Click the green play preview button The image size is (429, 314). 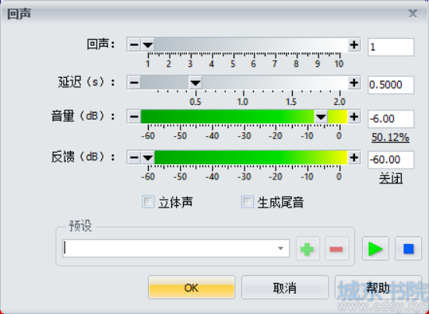coord(375,249)
